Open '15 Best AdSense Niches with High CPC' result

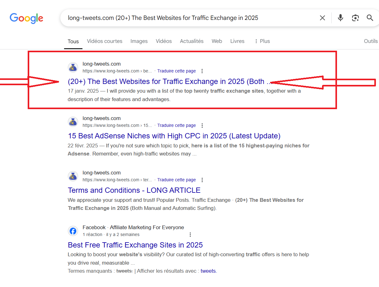click(x=174, y=136)
